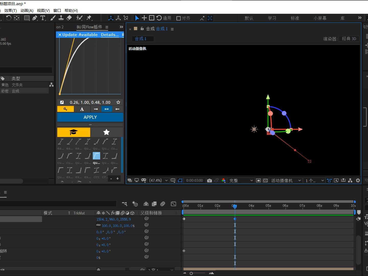
Task: Open the magnification (47.4%) dropdown
Action: 158,180
